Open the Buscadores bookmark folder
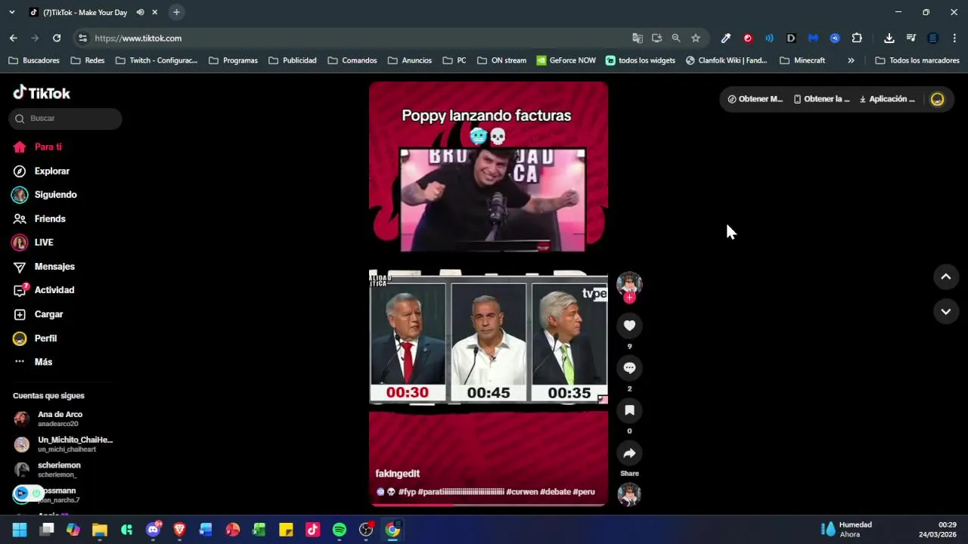 point(34,60)
